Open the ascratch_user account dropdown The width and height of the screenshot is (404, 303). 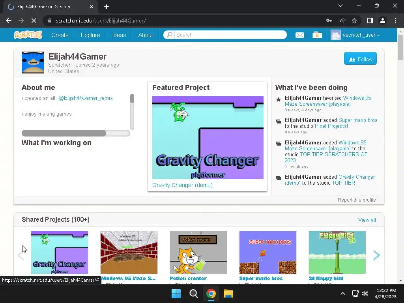coord(355,35)
